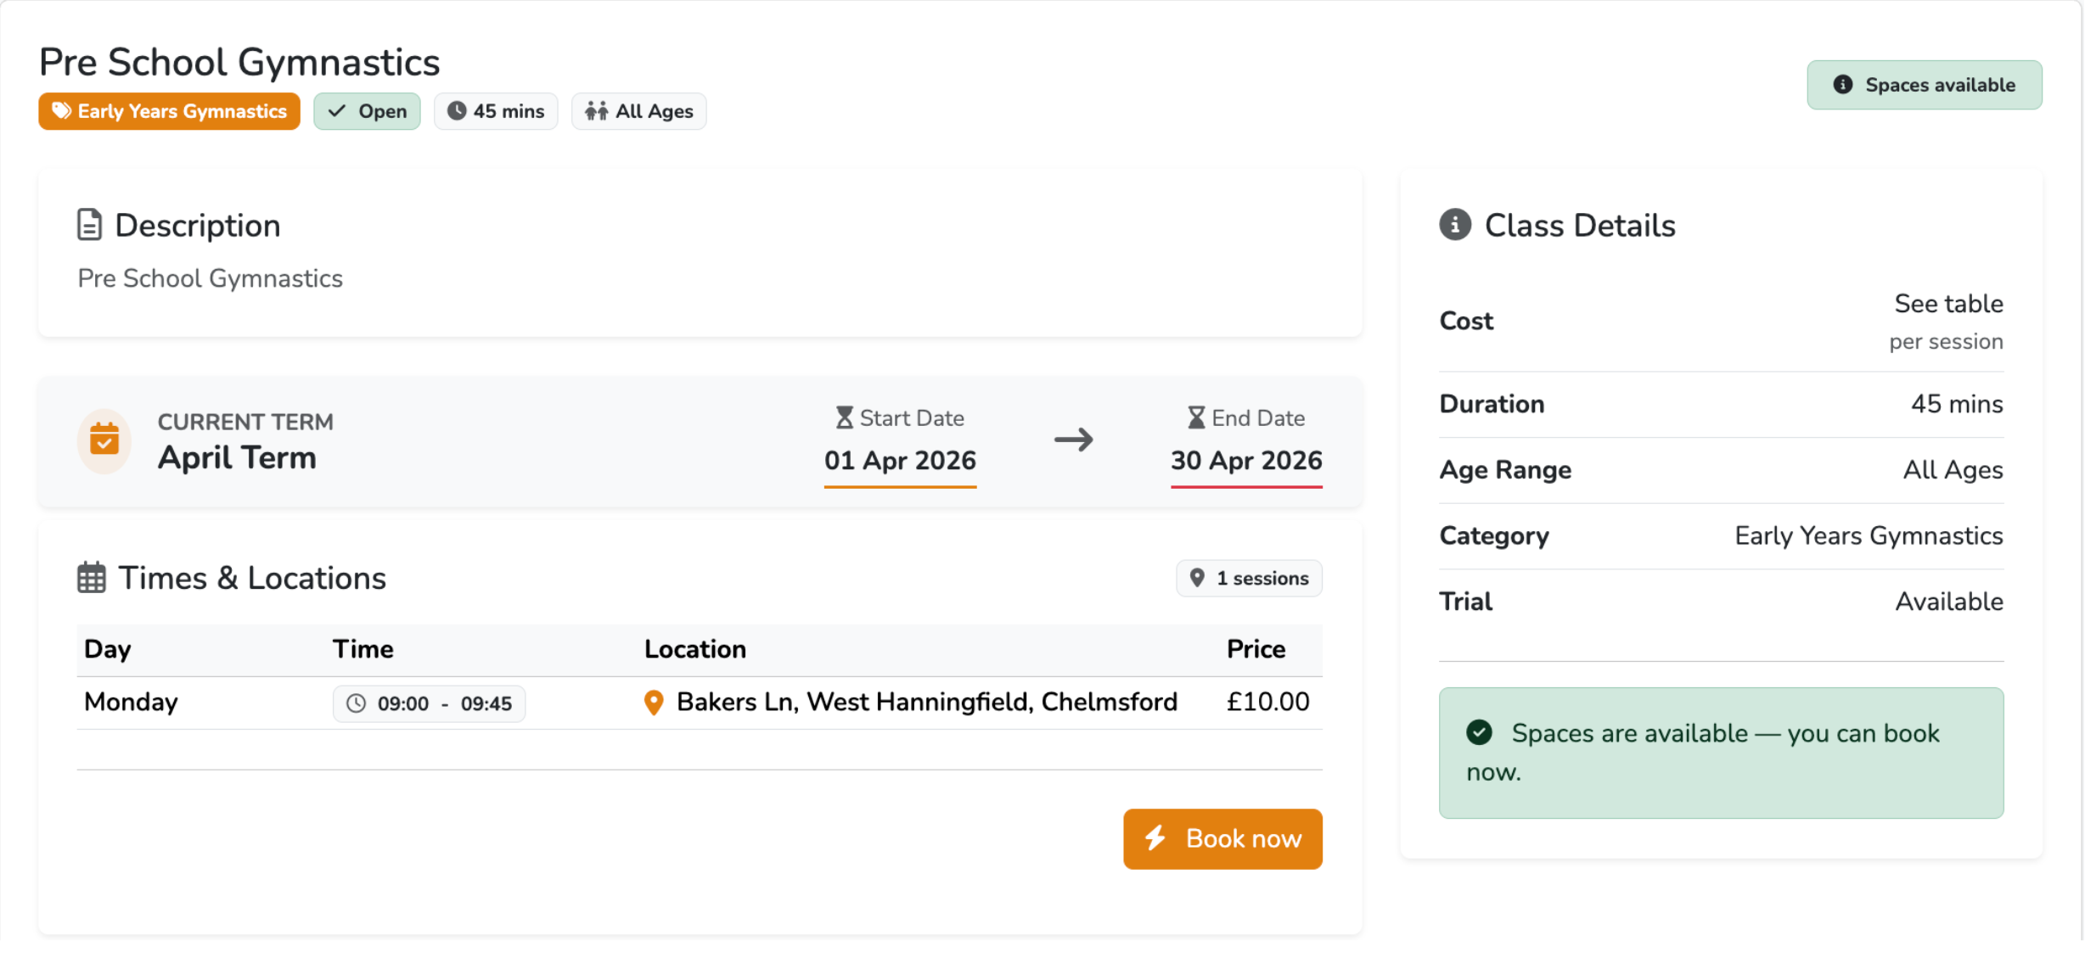Click the 09:00 - 09:45 time chip
2085x969 pixels.
[x=429, y=703]
